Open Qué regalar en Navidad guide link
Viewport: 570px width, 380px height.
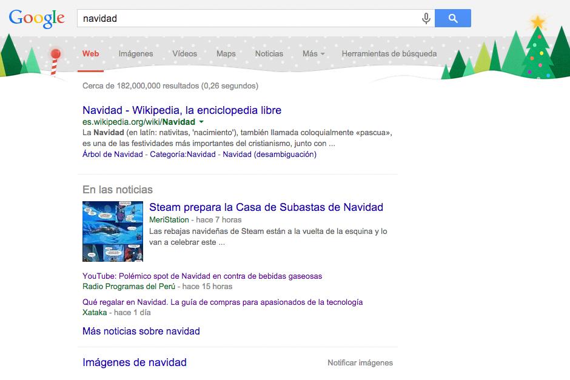[x=223, y=302]
